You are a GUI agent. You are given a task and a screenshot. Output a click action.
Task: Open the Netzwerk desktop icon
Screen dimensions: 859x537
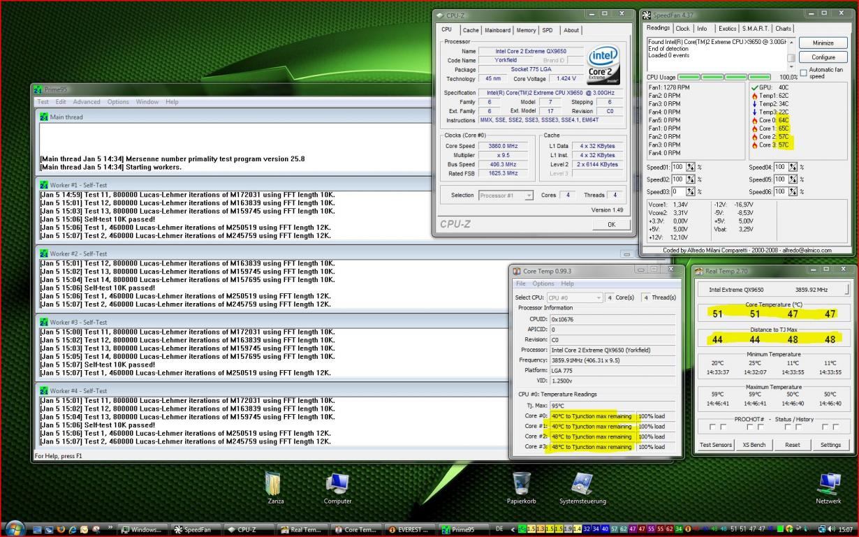pos(828,487)
